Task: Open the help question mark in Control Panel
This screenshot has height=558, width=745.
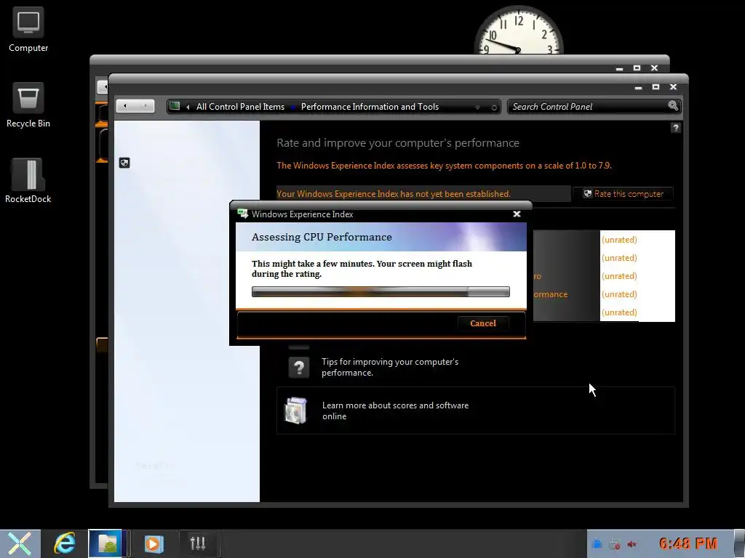Action: click(675, 128)
